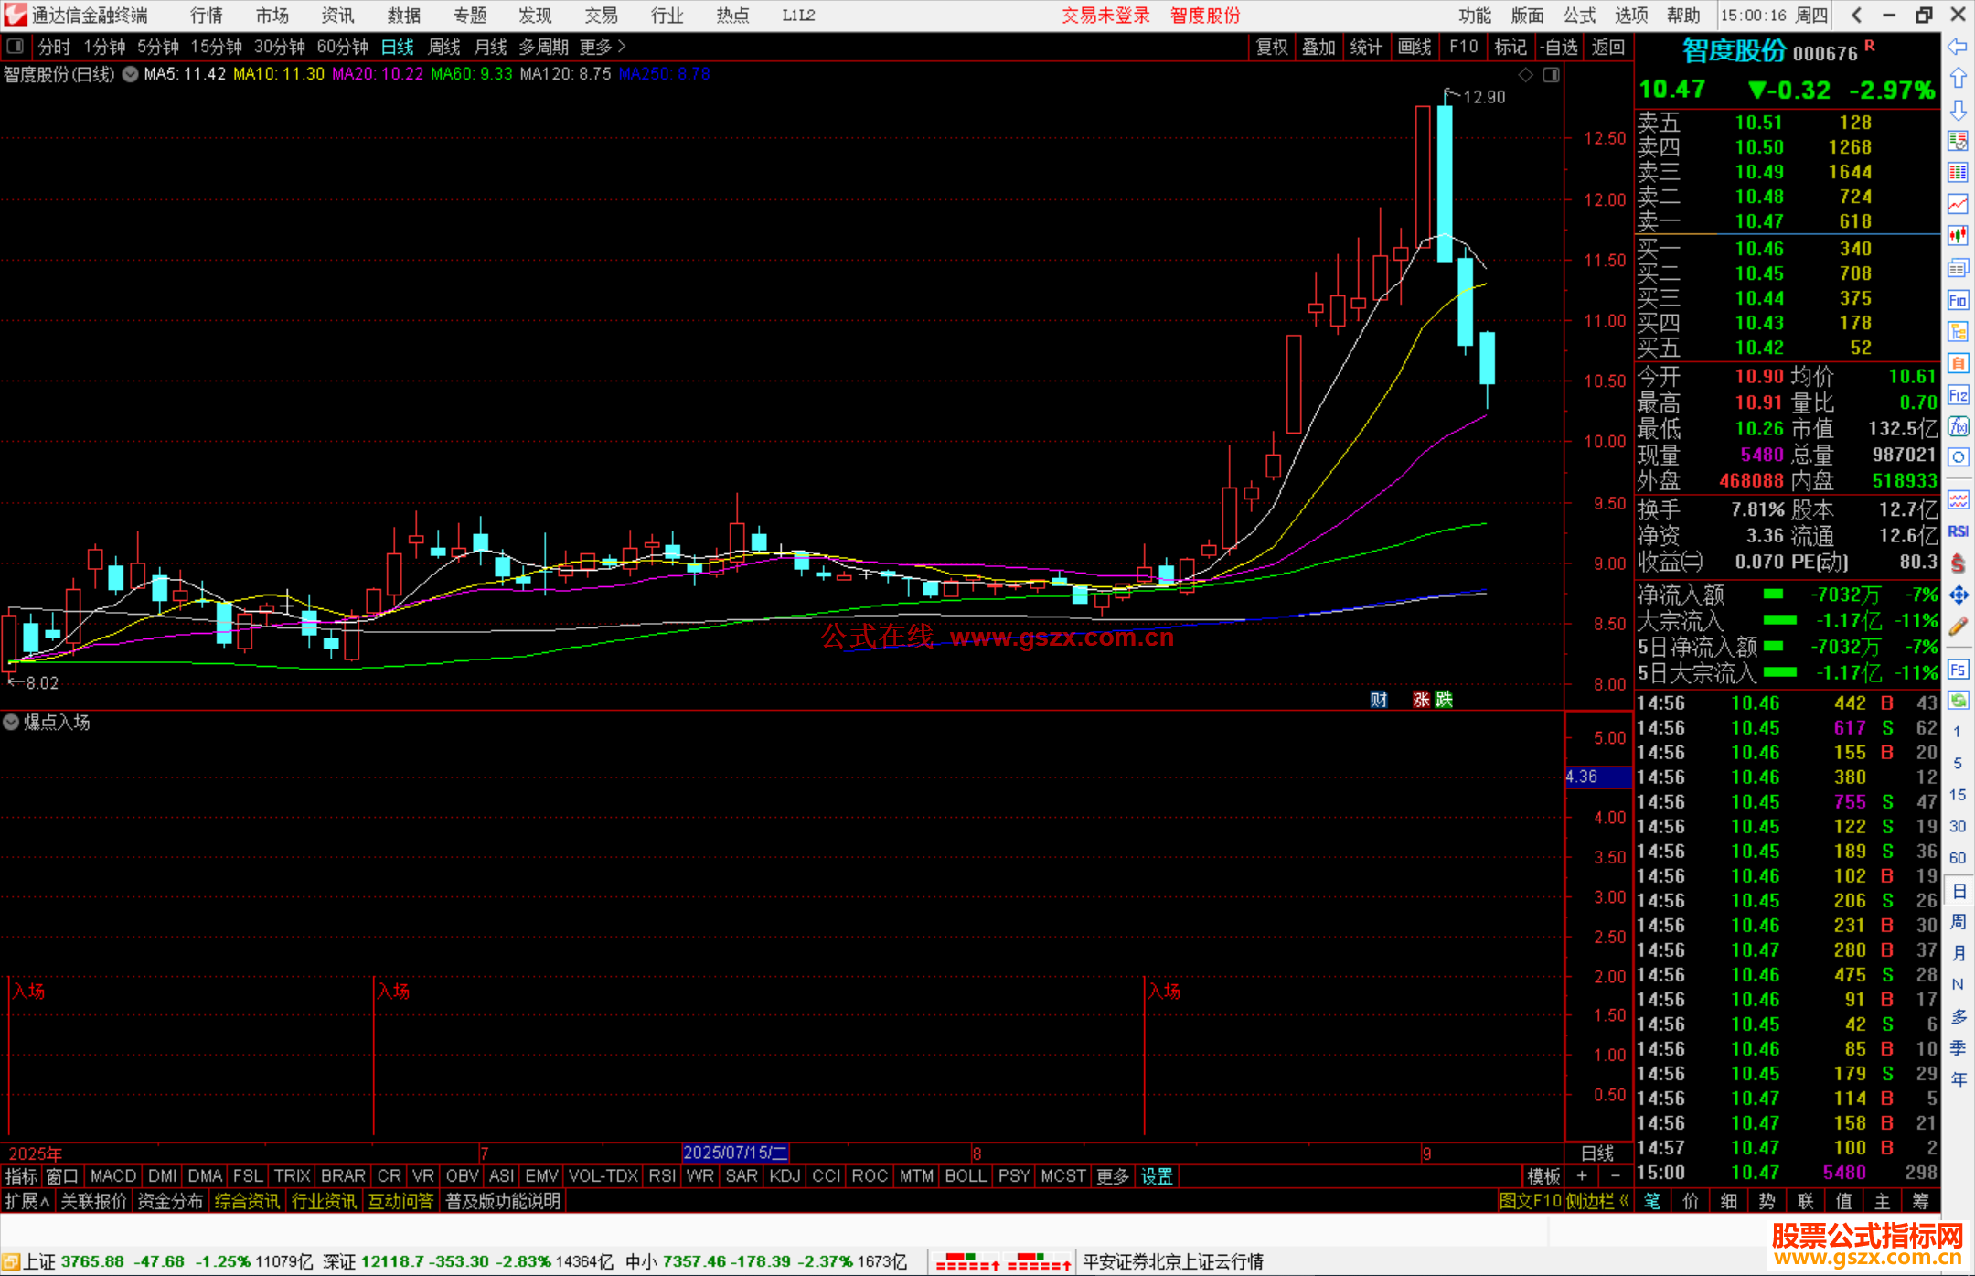Select the 15-minute period sidebar button
The height and width of the screenshot is (1276, 1975).
click(1958, 795)
